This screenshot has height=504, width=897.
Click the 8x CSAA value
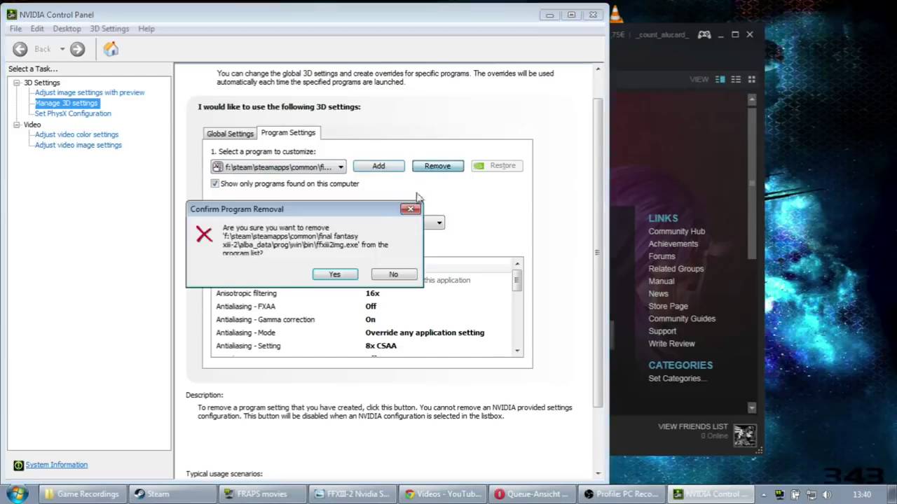tap(381, 346)
